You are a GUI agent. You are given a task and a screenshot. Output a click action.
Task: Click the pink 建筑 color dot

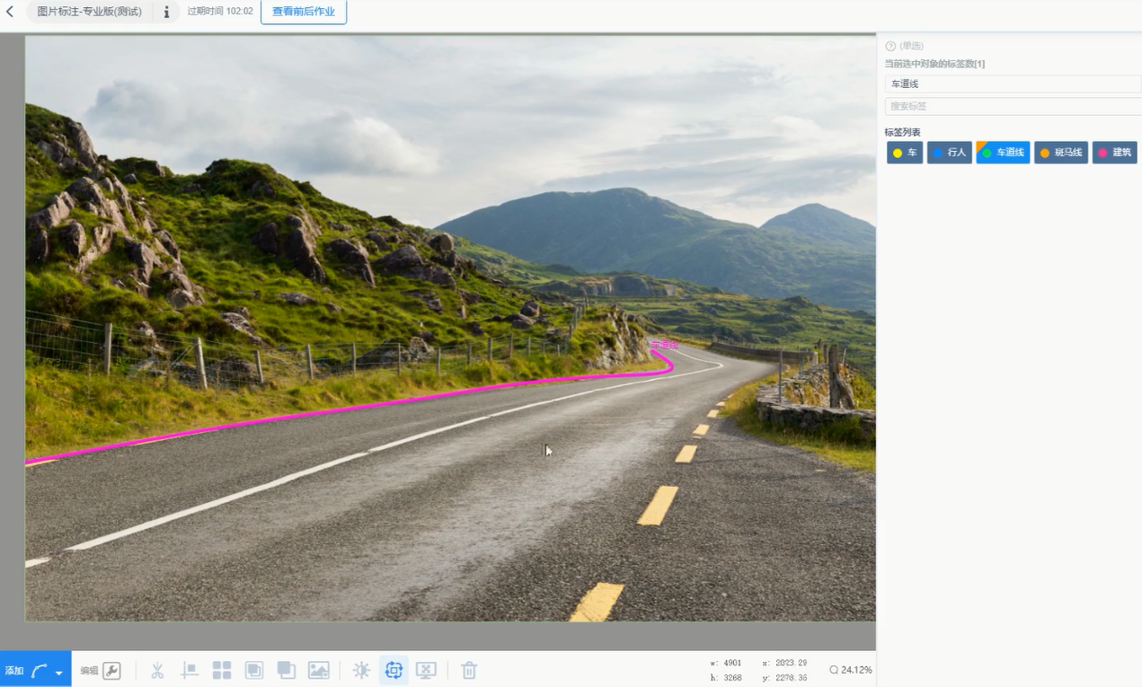tap(1103, 153)
